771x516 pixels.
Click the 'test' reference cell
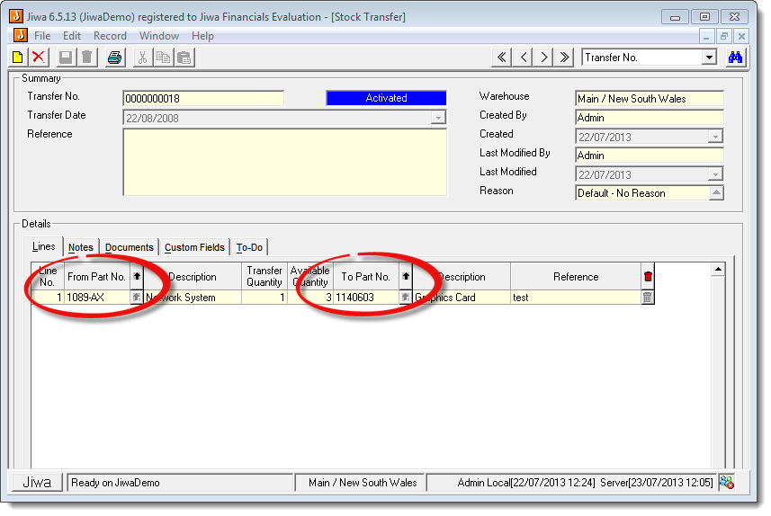pyautogui.click(x=576, y=298)
